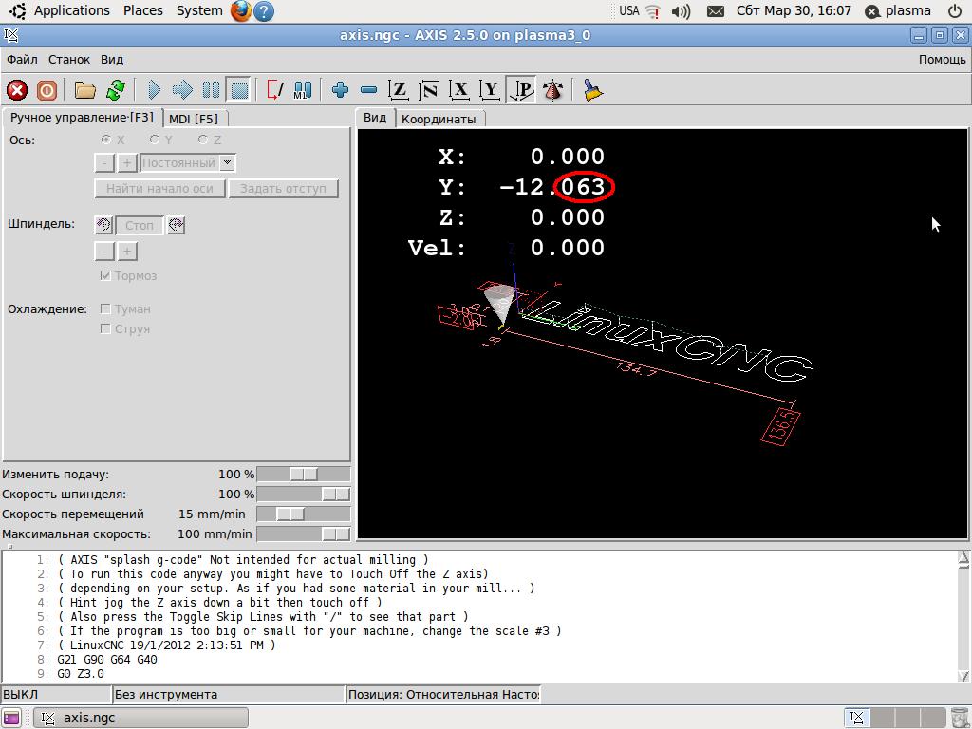Switch to side X view icon
Viewport: 972px width, 729px height.
tap(459, 90)
